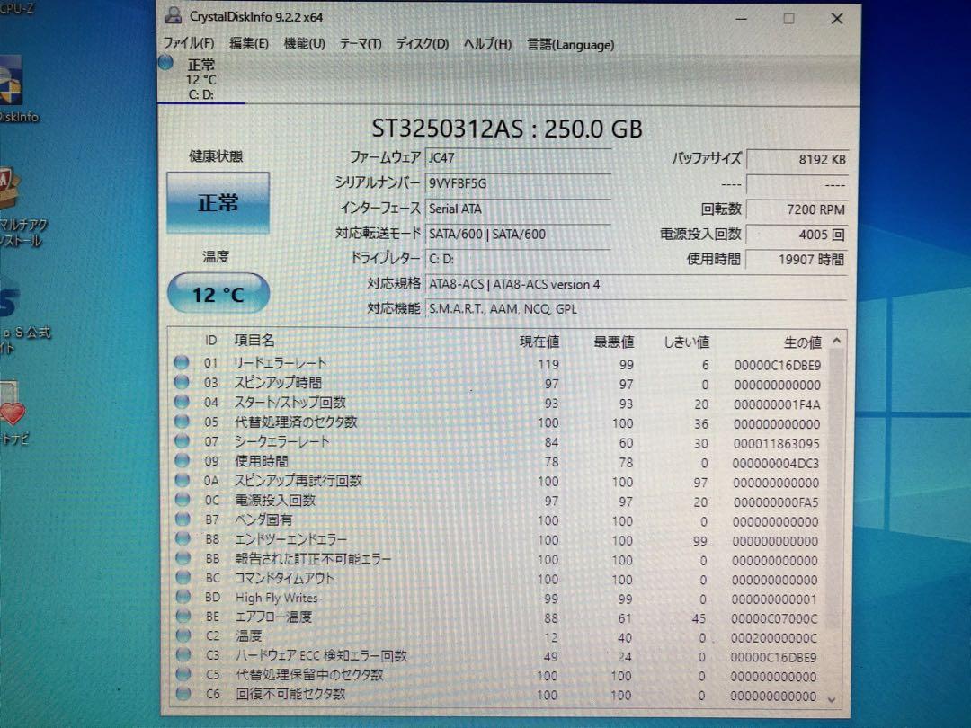971x728 pixels.
Task: Click the CrystalDiskInfo title bar icon
Action: pos(174,16)
